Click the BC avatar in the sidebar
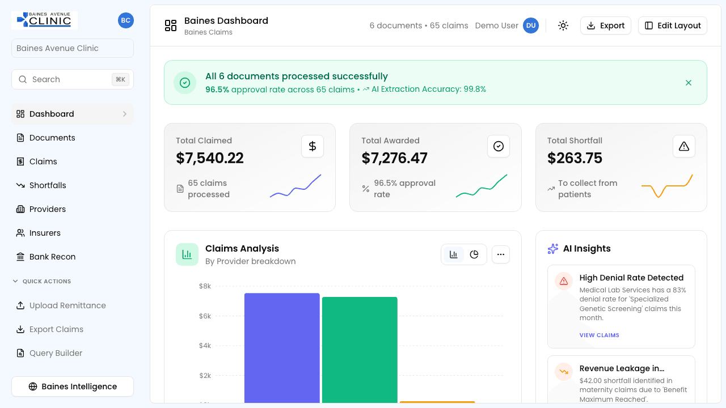Image resolution: width=726 pixels, height=408 pixels. [125, 20]
